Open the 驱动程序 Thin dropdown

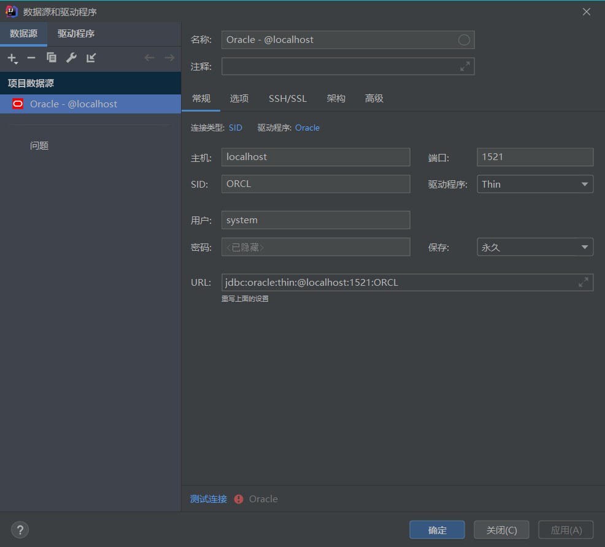coord(534,184)
